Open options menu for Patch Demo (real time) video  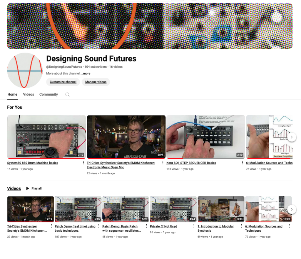click(99, 226)
